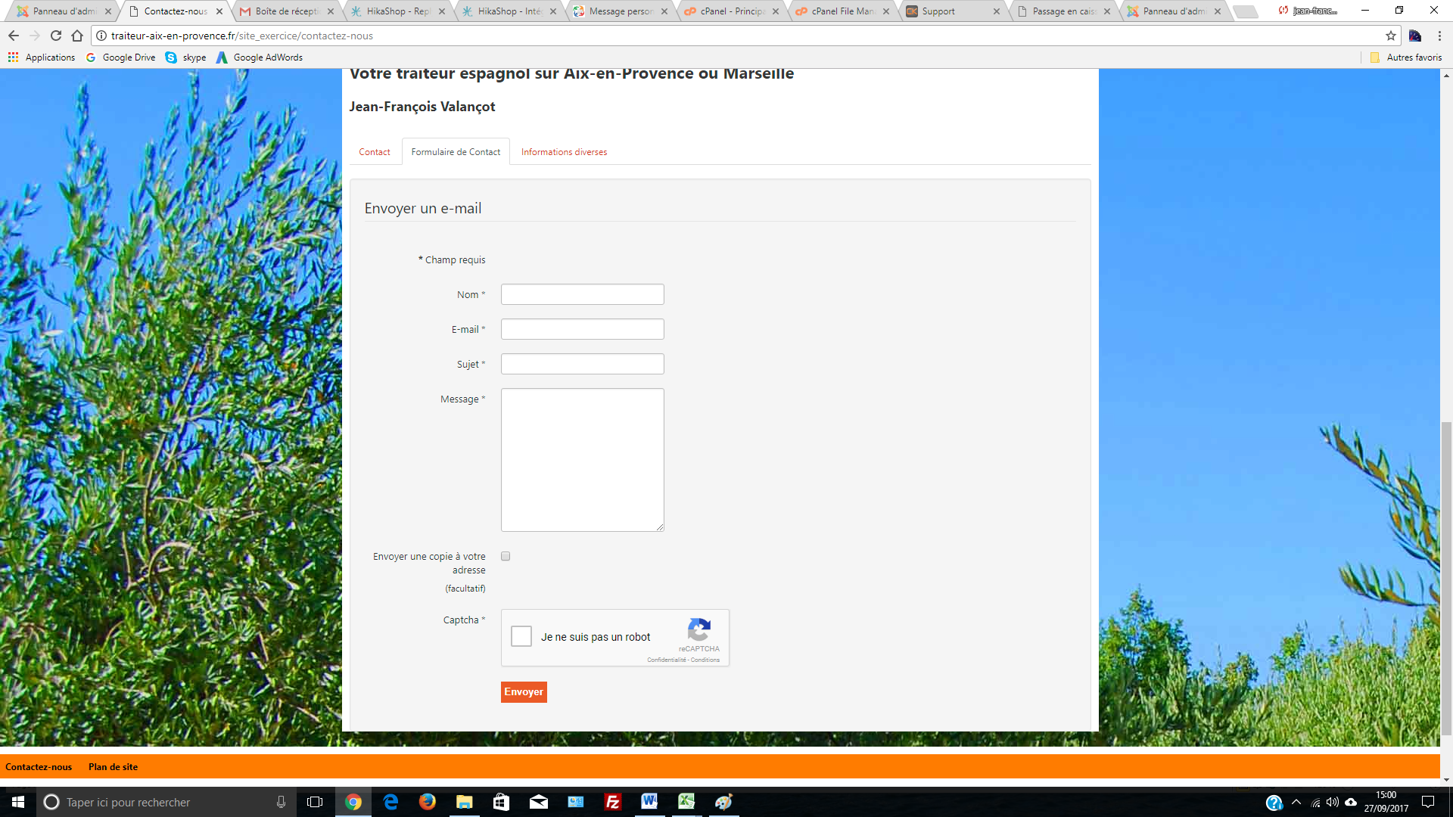Switch to the Contact tab
This screenshot has width=1453, height=817.
click(374, 152)
